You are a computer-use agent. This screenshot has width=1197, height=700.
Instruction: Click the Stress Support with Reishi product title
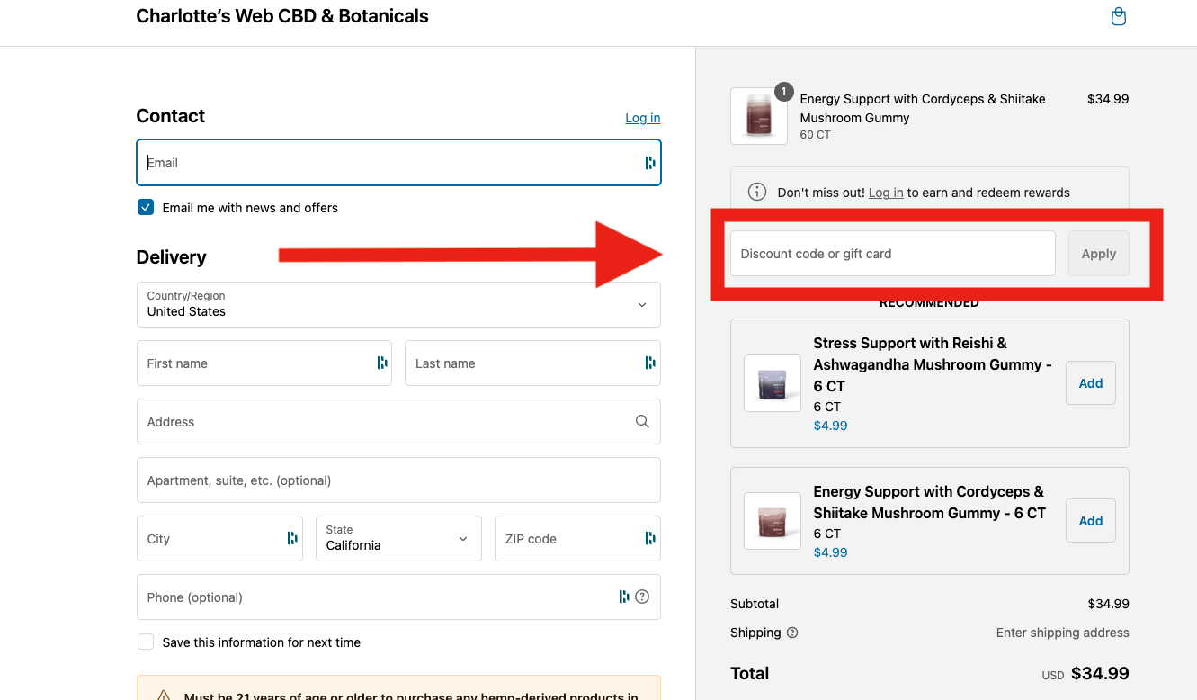933,364
